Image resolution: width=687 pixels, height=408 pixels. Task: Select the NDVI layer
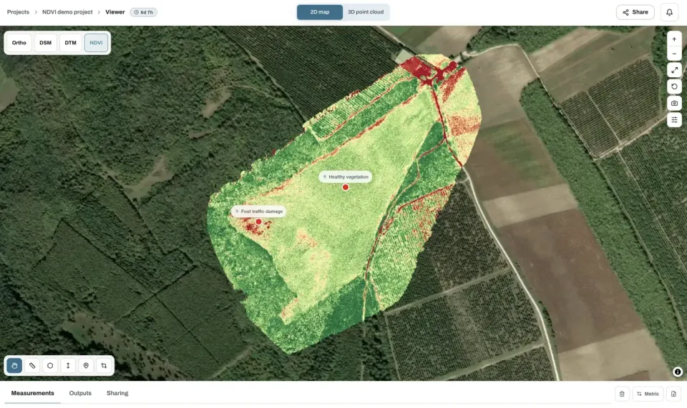(96, 43)
